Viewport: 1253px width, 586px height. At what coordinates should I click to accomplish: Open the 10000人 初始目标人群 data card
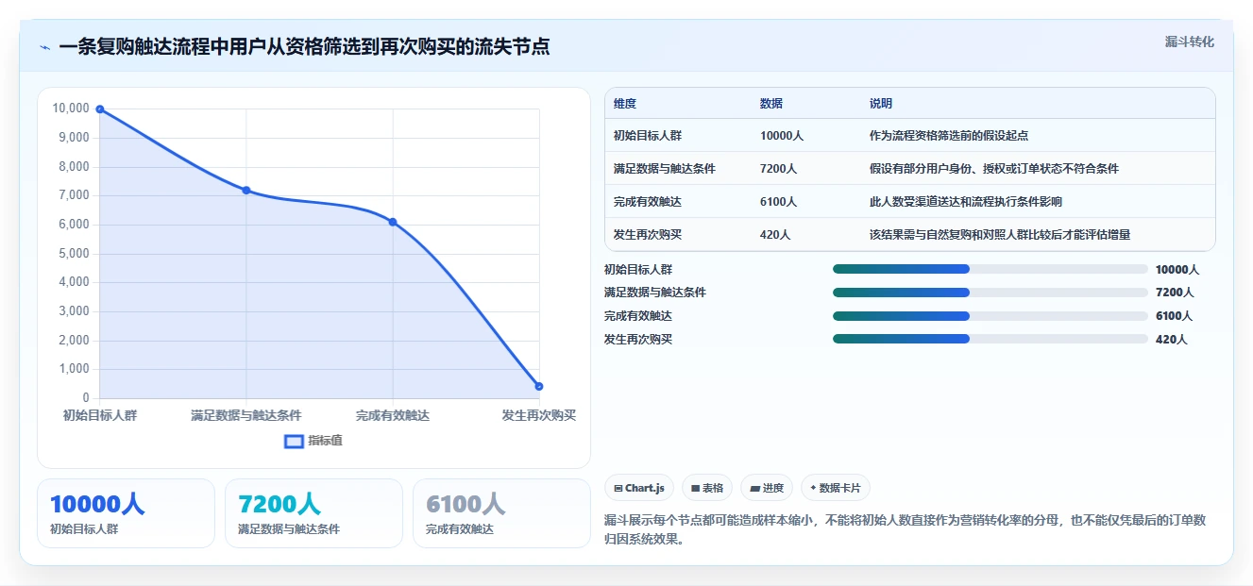(x=126, y=513)
